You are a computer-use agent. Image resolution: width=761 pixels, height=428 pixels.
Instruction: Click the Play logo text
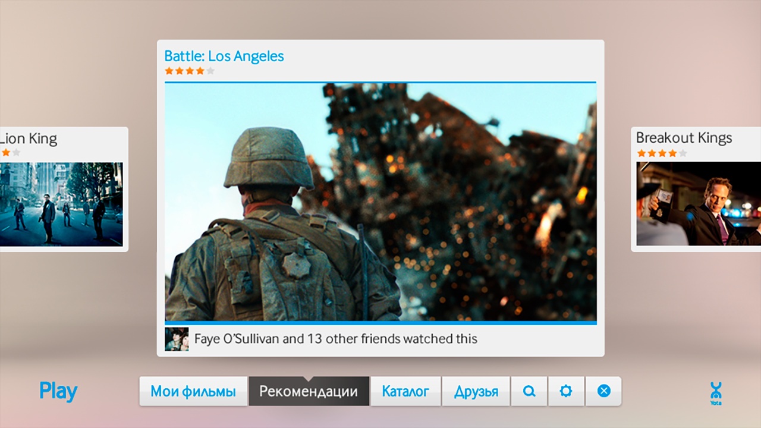pos(58,392)
